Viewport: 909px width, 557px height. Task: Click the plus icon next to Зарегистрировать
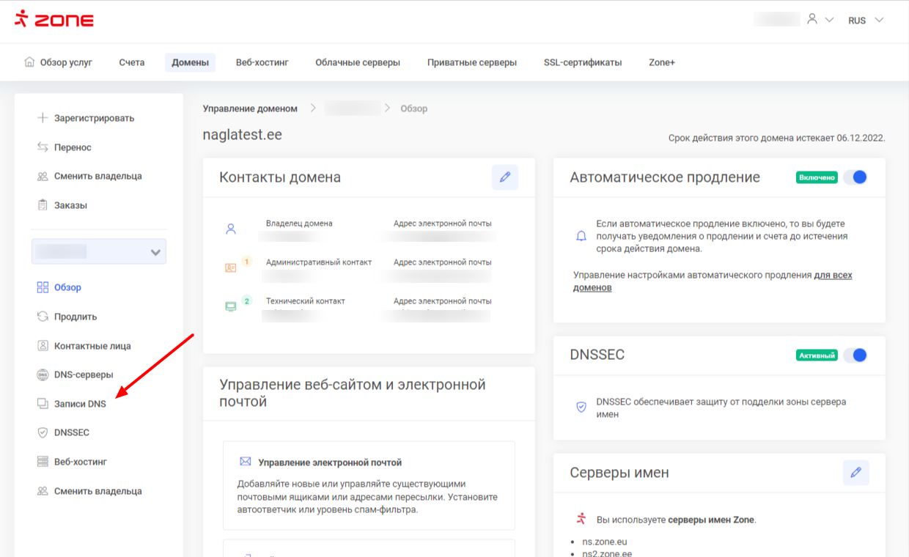tap(43, 118)
